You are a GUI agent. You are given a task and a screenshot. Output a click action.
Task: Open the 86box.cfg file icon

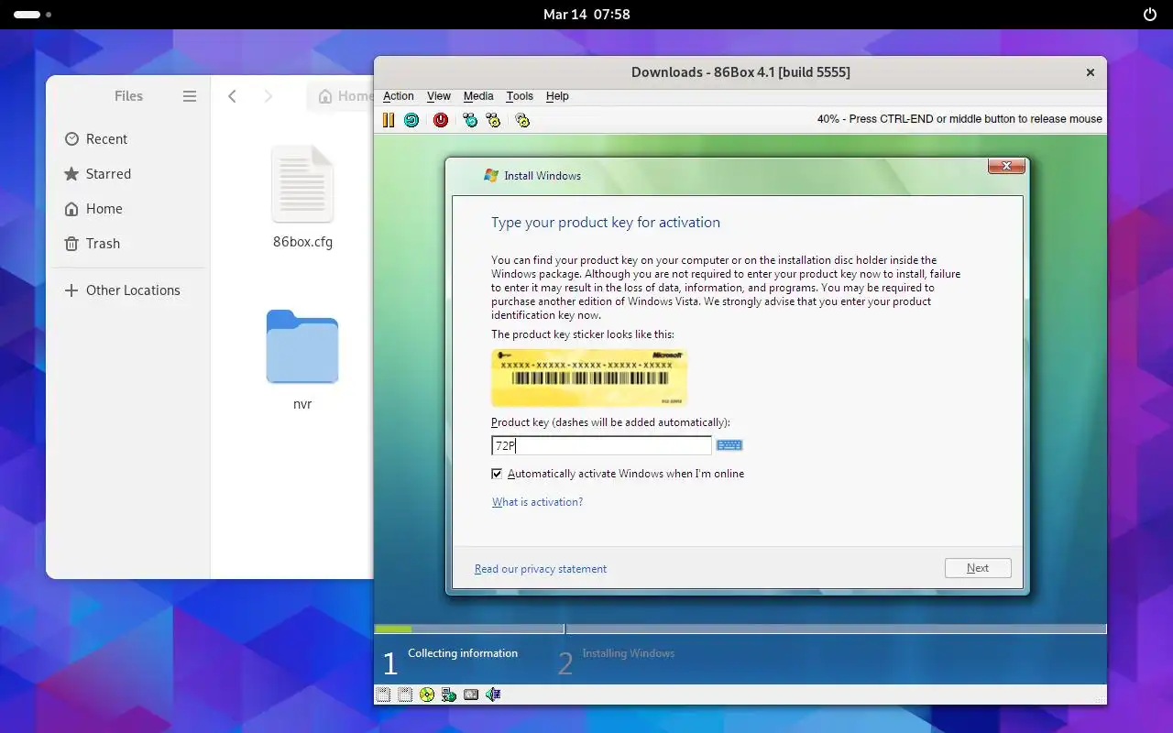[x=302, y=184]
